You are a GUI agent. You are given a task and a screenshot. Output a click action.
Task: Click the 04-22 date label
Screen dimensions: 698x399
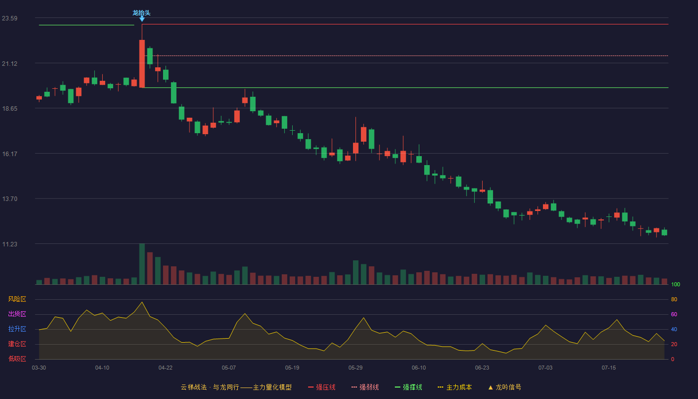pos(166,368)
